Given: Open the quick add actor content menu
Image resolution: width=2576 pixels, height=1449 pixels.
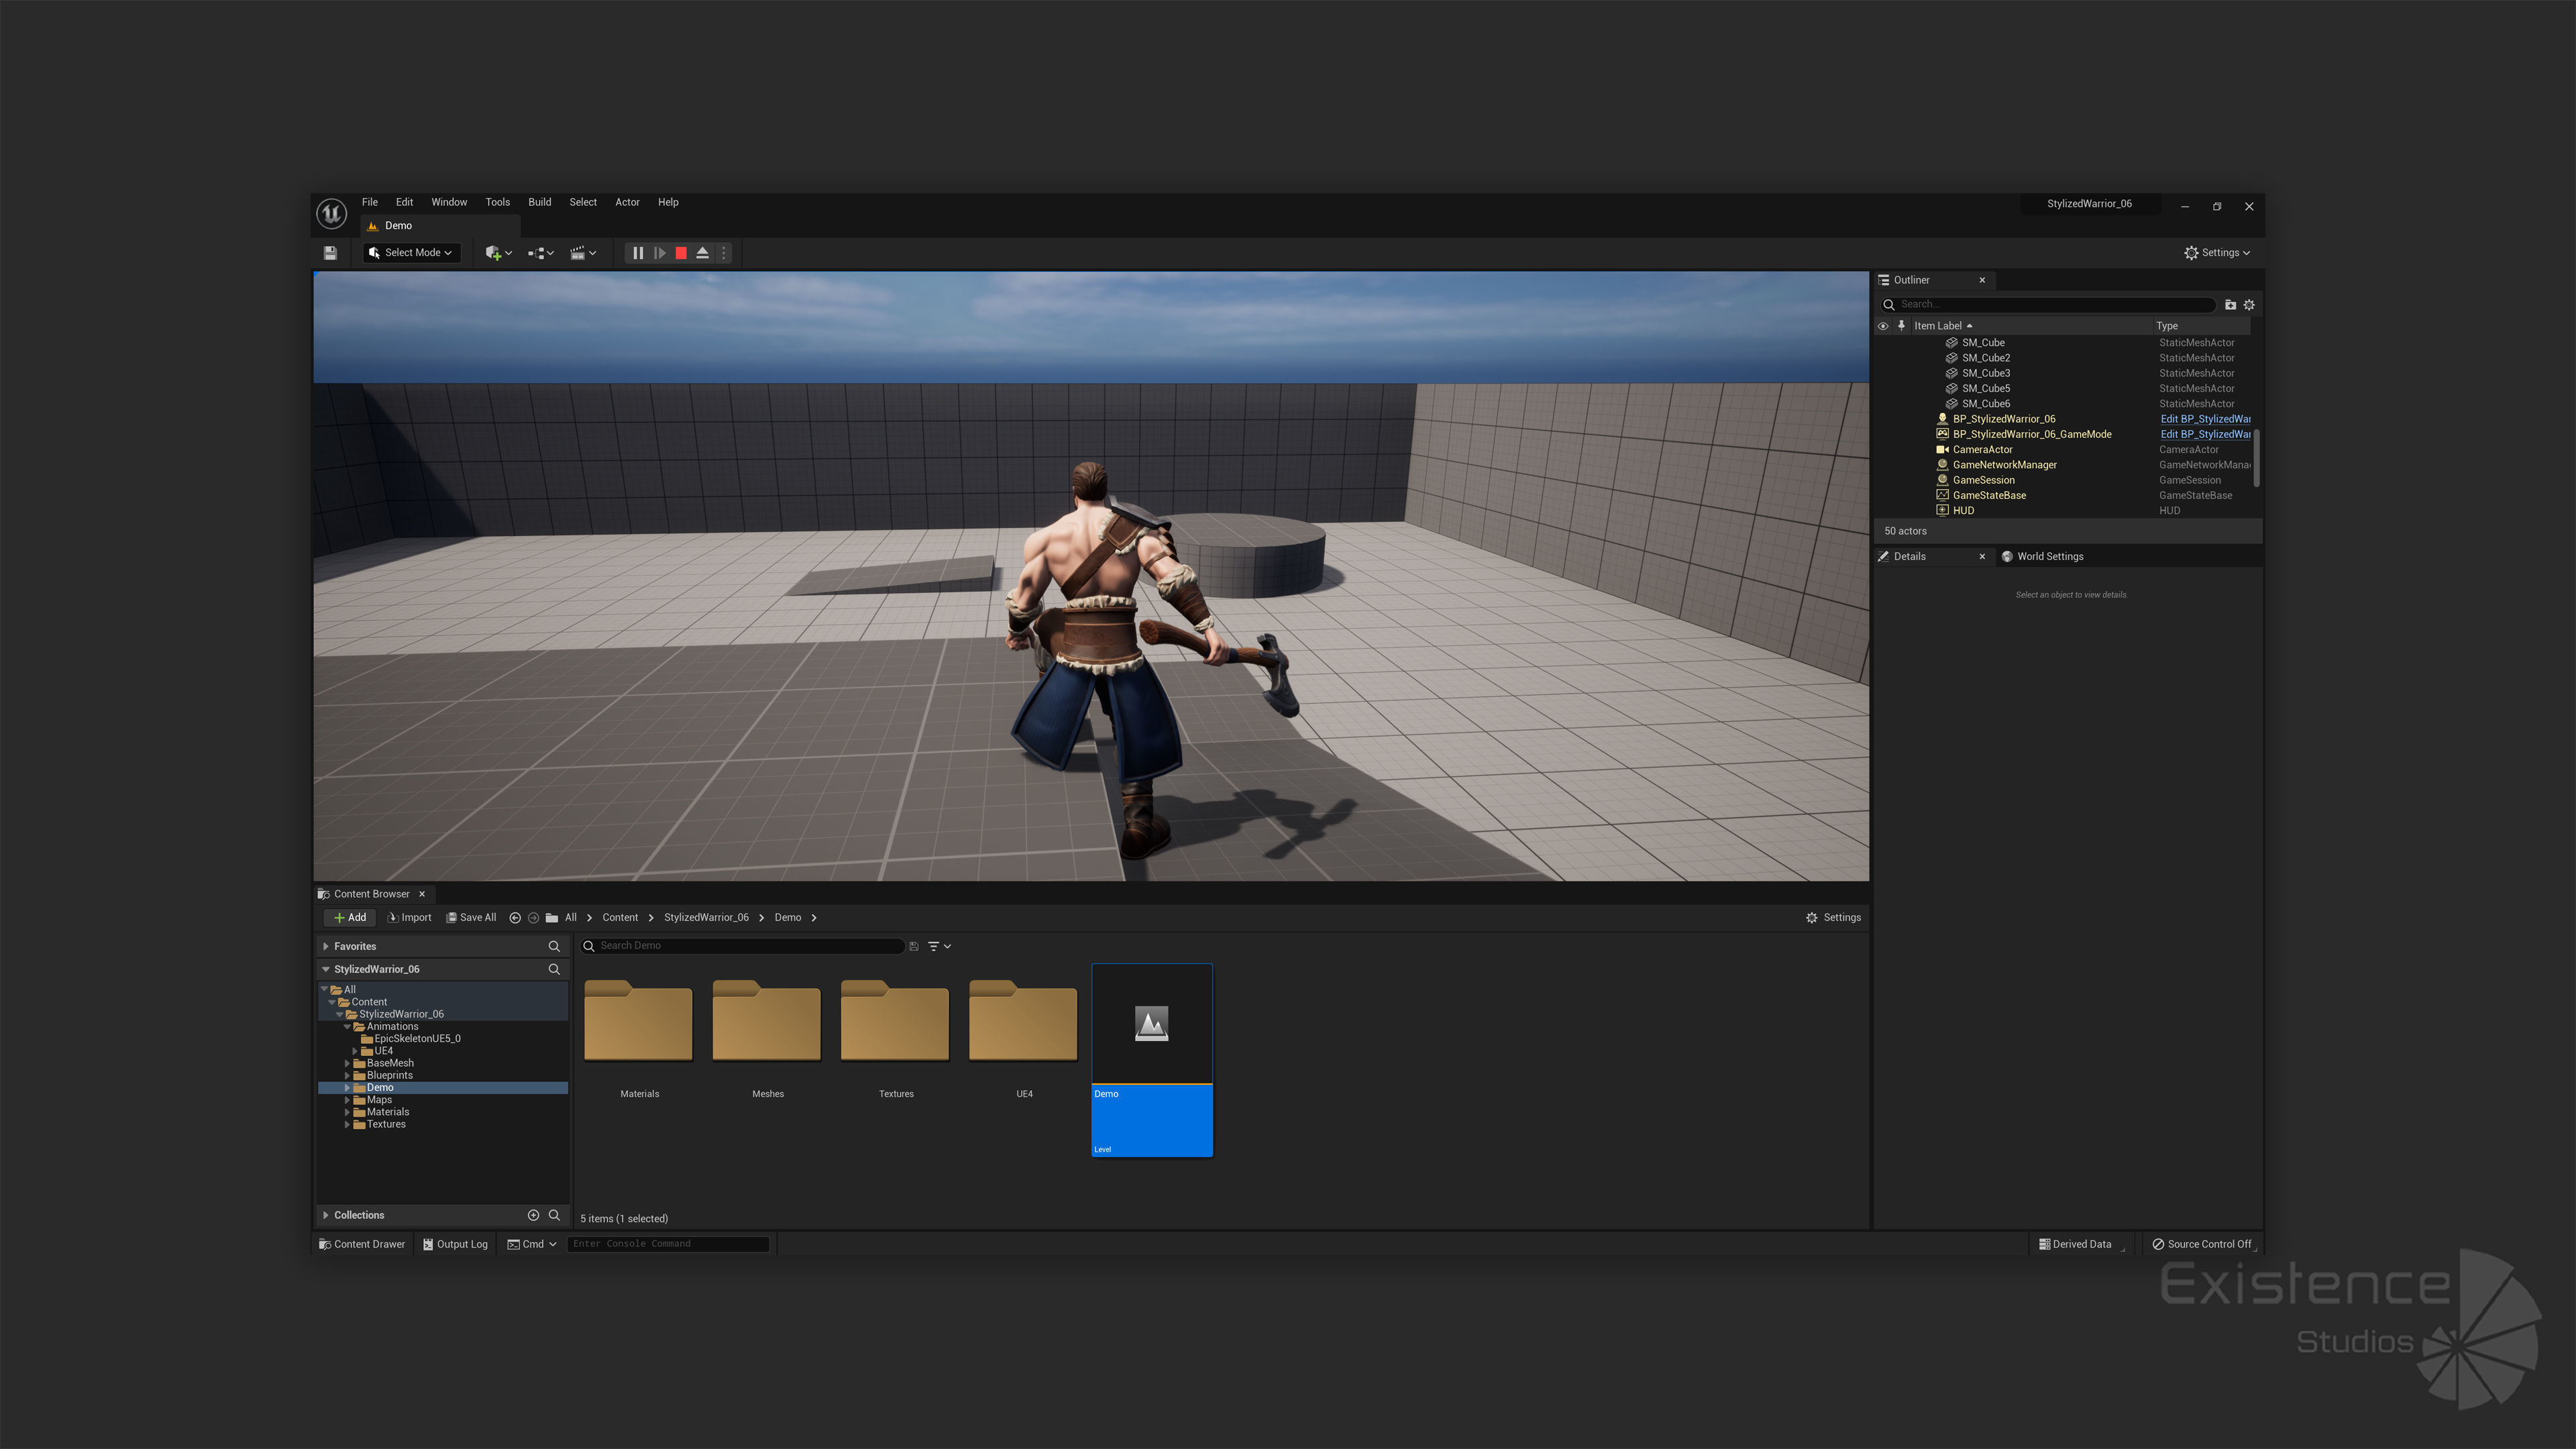Looking at the screenshot, I should (x=498, y=253).
